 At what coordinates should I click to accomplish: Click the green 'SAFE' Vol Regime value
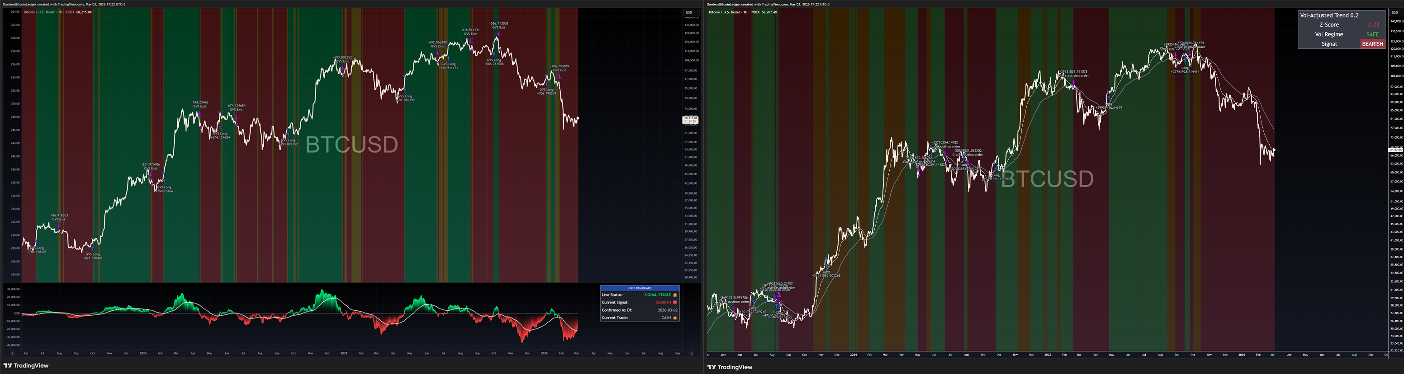click(1372, 34)
